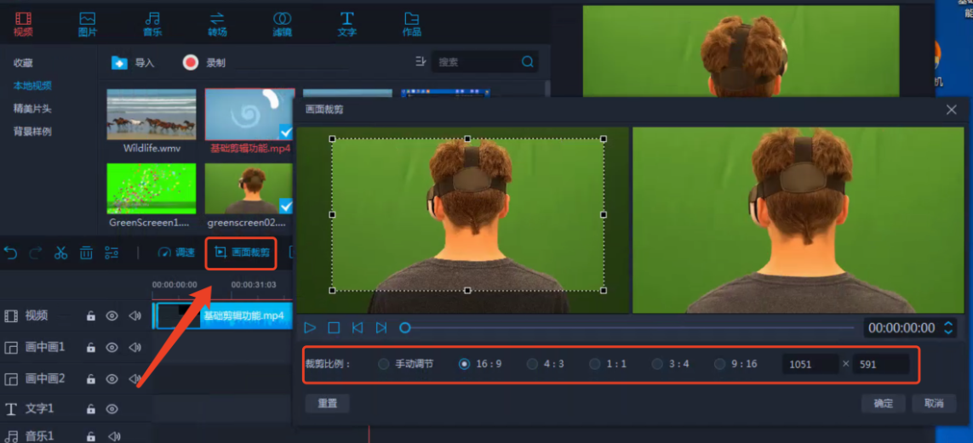This screenshot has height=443, width=973.
Task: Open the 作品 projects tab
Action: (411, 25)
